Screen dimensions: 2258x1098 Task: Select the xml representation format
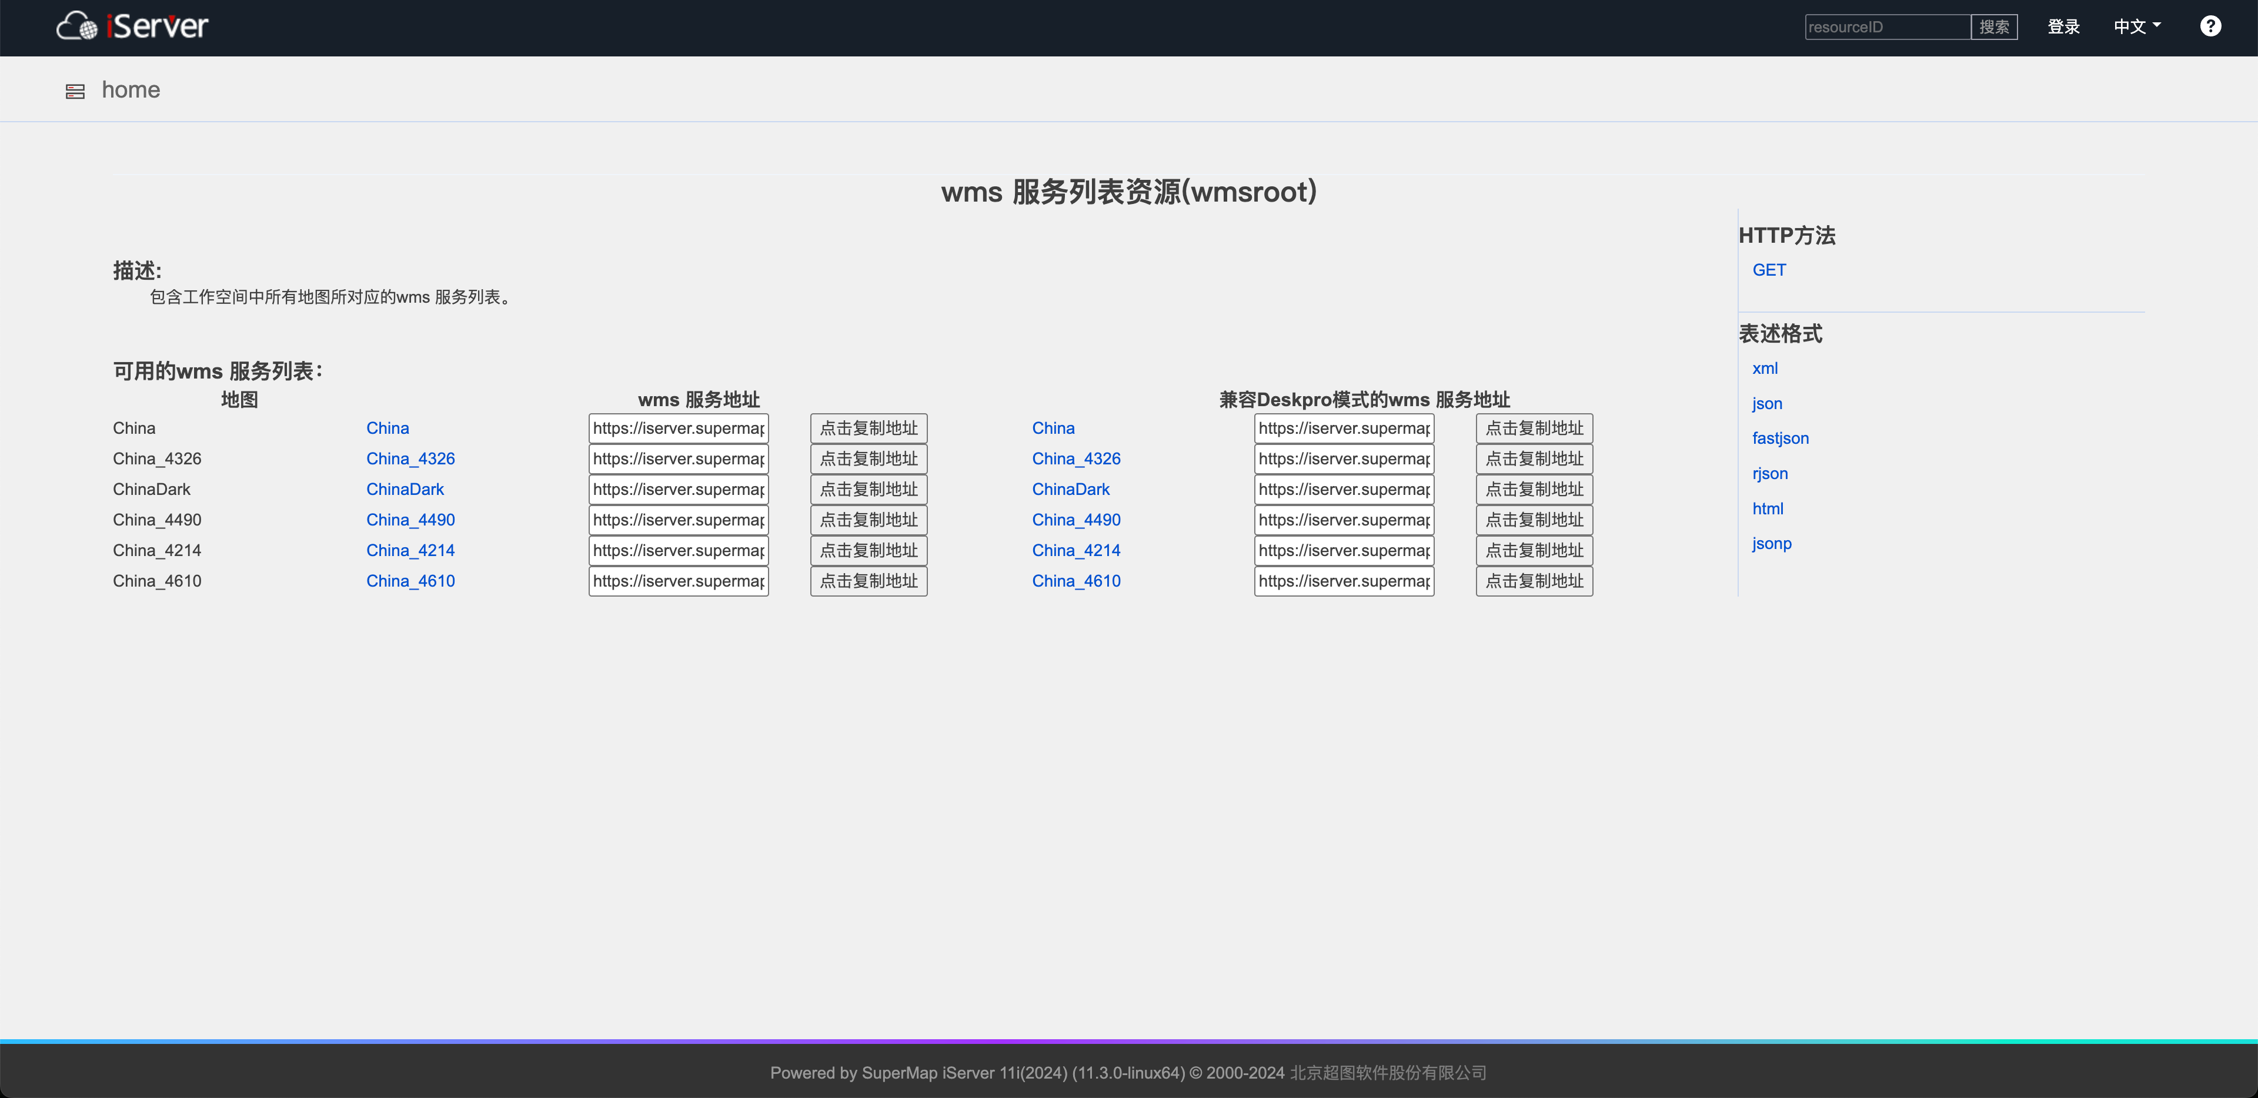(x=1765, y=368)
